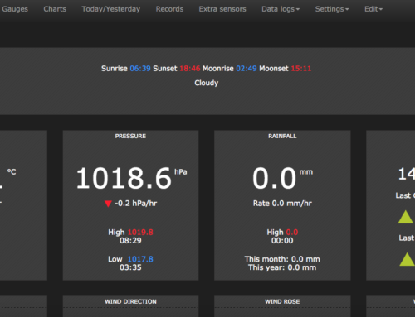The image size is (415, 317).
Task: Click the RAINFALL panel heading
Action: click(282, 136)
